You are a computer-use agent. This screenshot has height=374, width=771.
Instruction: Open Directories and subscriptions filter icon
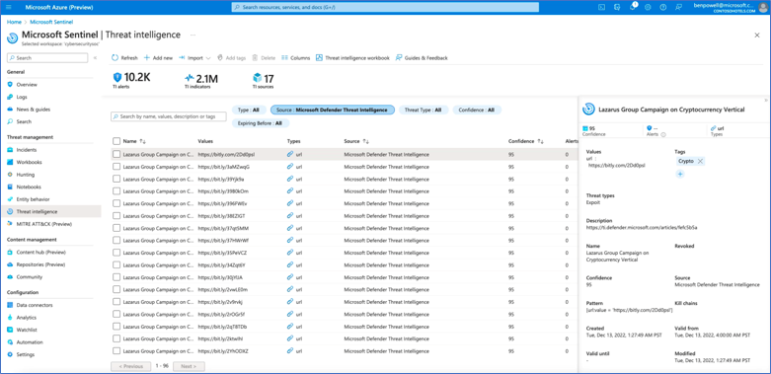point(617,7)
